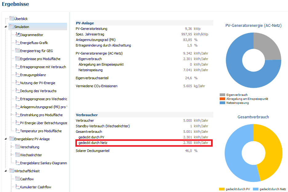This screenshot has height=192, width=288.
Task: Expand the Verschaltung tree node
Action: click(x=12, y=147)
